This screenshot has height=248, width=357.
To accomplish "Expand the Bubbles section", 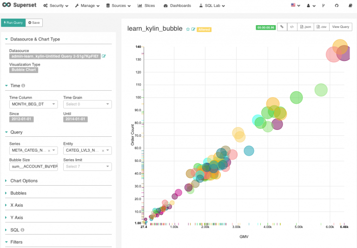I will 18,193.
